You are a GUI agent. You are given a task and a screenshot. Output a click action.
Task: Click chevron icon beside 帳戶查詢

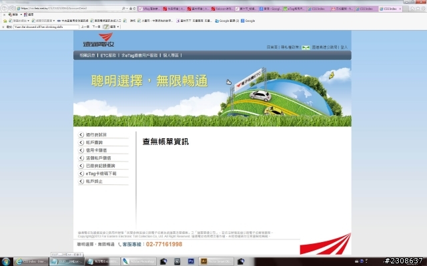click(x=81, y=142)
